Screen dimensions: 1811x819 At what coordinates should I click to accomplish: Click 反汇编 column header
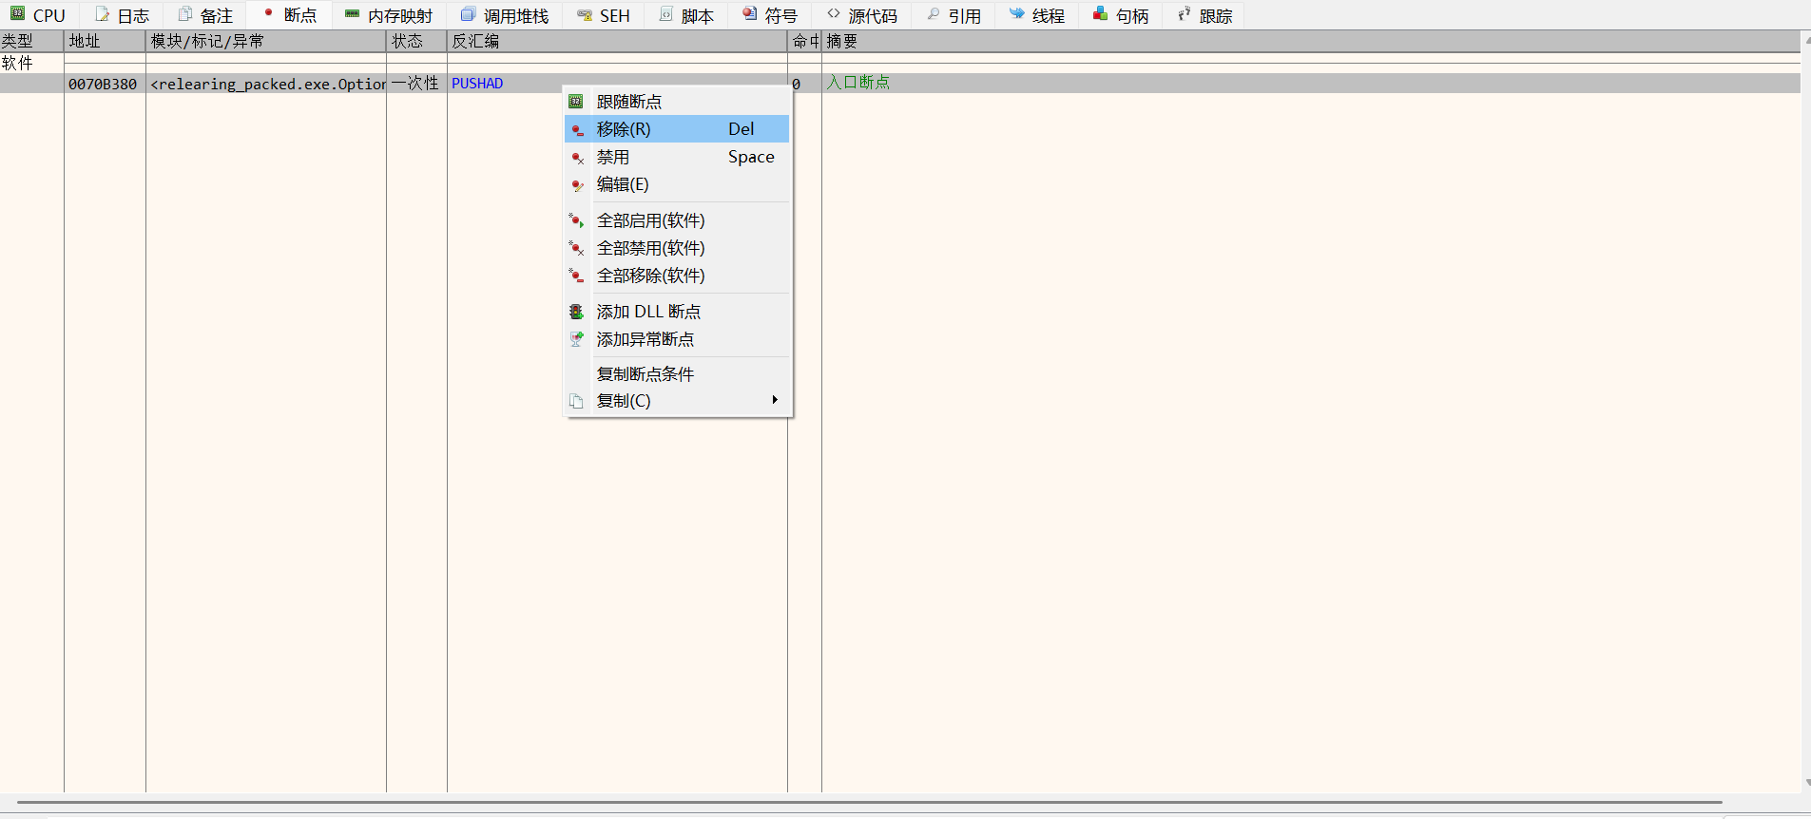click(617, 41)
